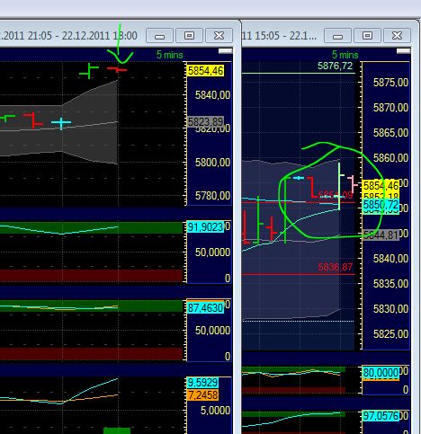This screenshot has height=434, width=421.
Task: Click the cyan 5850,72 price tag in right chart
Action: [381, 205]
